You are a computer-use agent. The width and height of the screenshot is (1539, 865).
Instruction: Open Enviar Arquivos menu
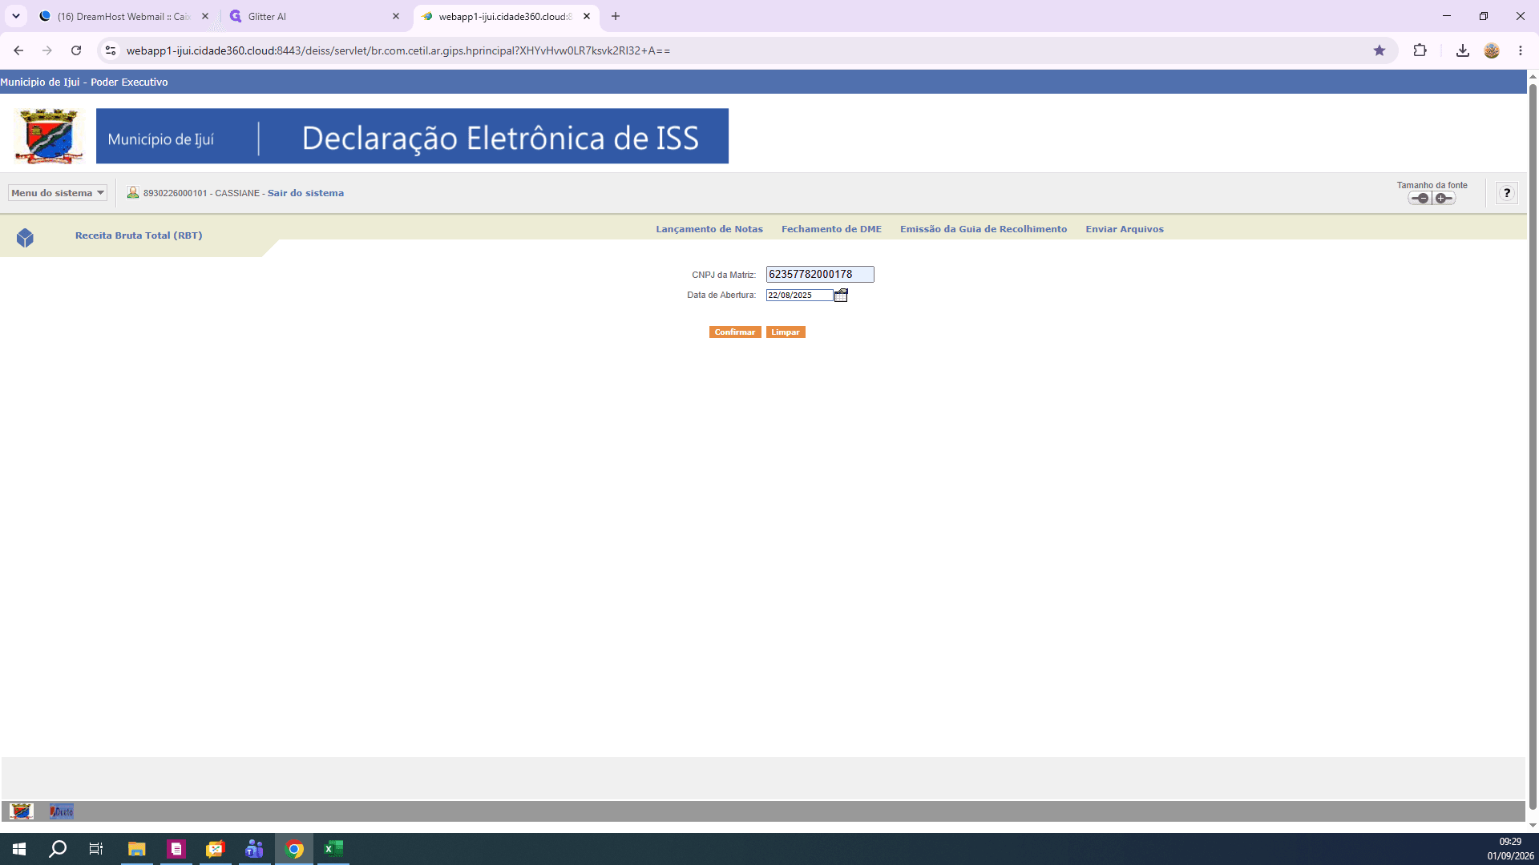pos(1125,229)
